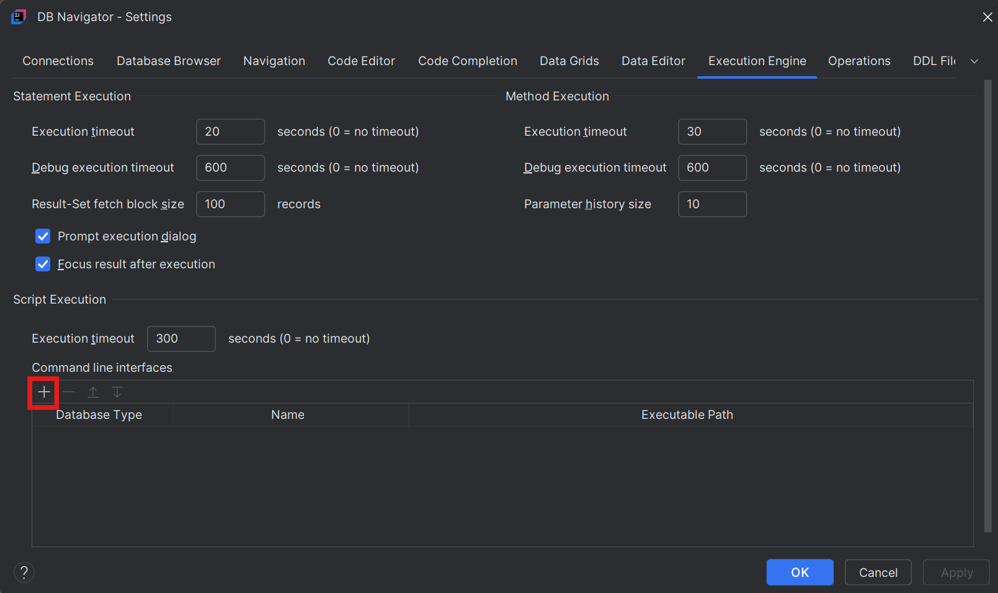This screenshot has width=998, height=593.
Task: Open the Data Editor tab
Action: coord(654,61)
